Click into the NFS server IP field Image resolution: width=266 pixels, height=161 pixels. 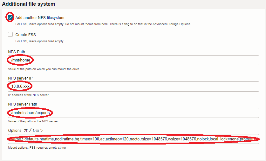click(133, 86)
